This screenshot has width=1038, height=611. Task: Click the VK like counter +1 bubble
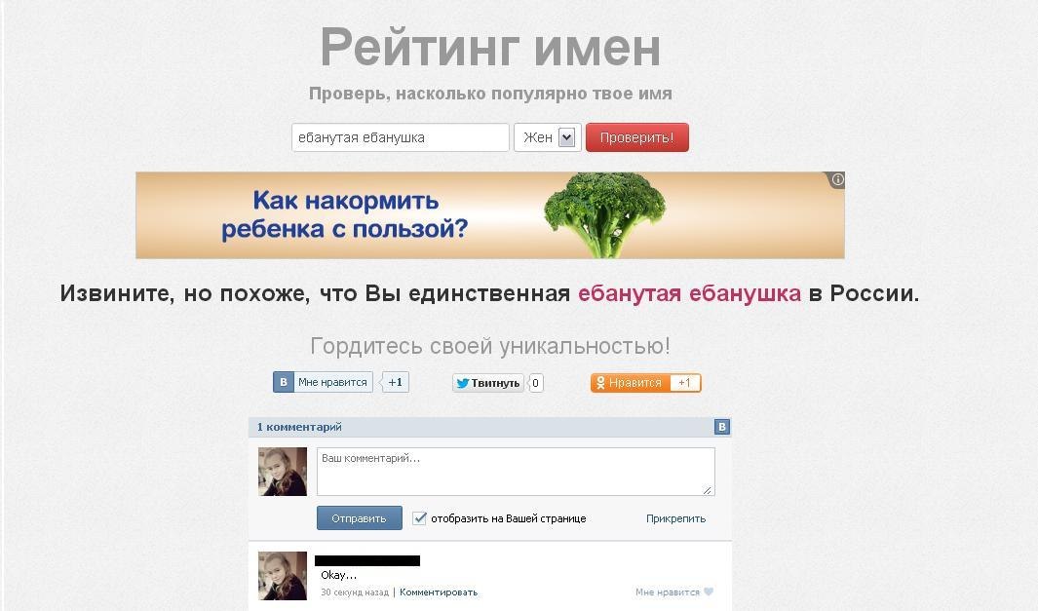coord(395,382)
